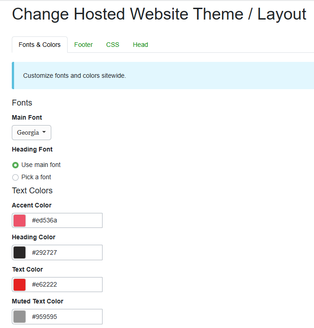Screen dimensions: 314x328
Task: Click the dropdown caret next to Georgia
Action: (44, 133)
